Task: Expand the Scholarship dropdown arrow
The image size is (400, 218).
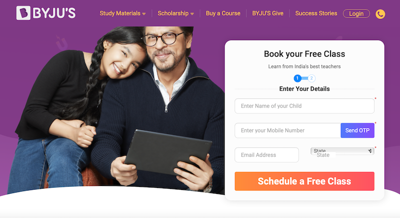Action: coord(192,14)
